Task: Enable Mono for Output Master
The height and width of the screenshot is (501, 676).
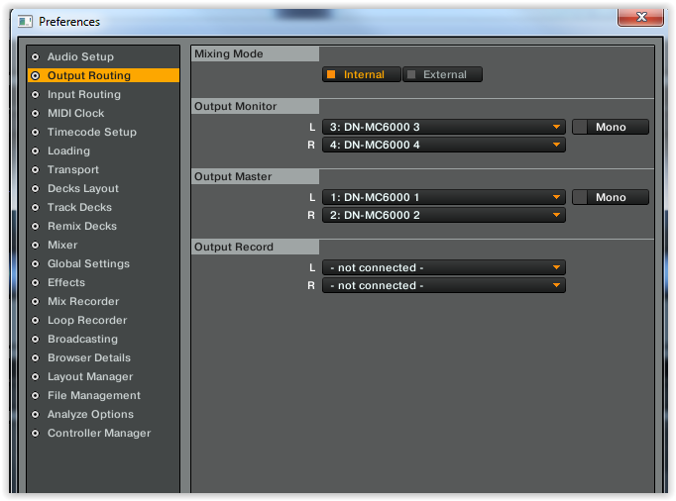Action: tap(611, 197)
